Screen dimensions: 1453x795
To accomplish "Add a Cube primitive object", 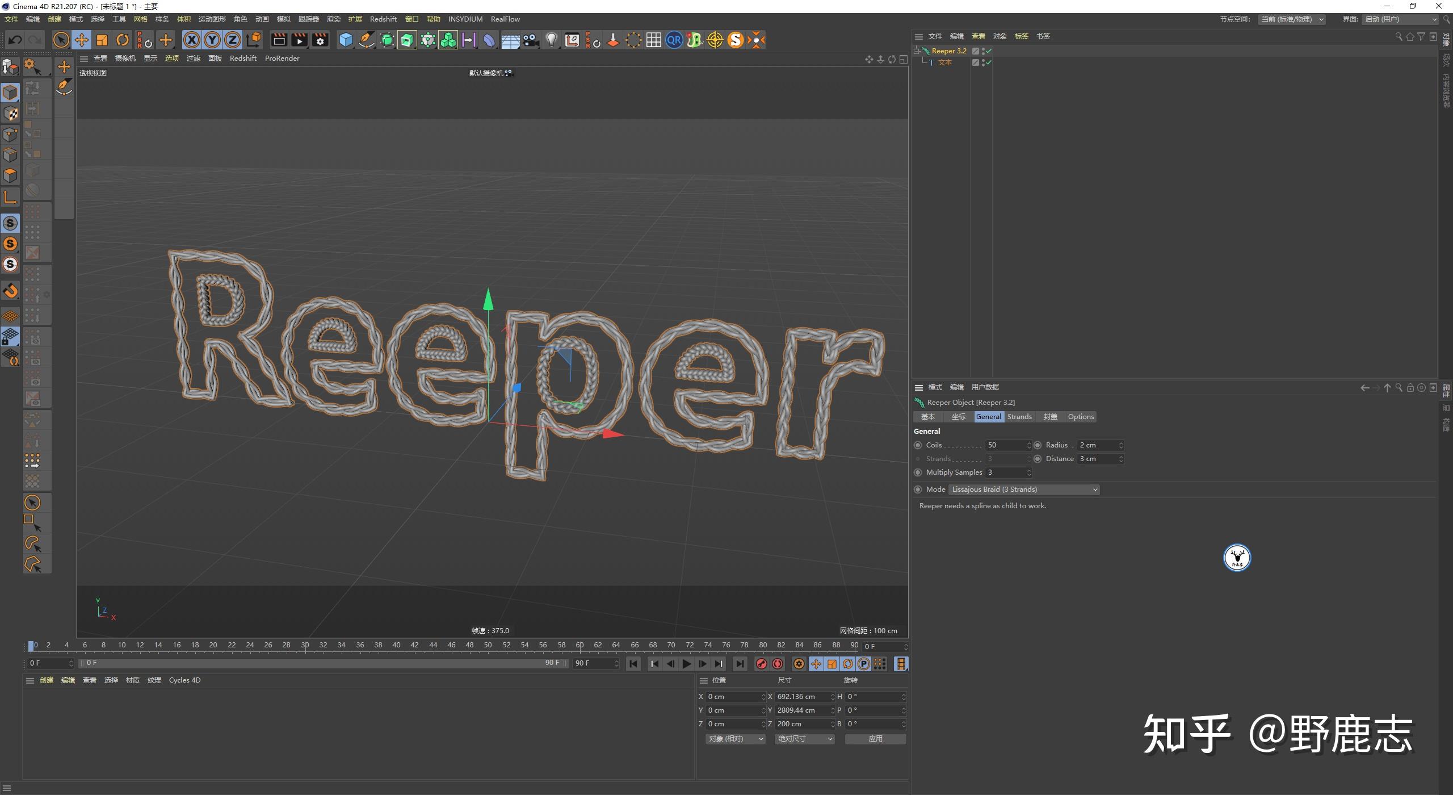I will click(x=346, y=40).
